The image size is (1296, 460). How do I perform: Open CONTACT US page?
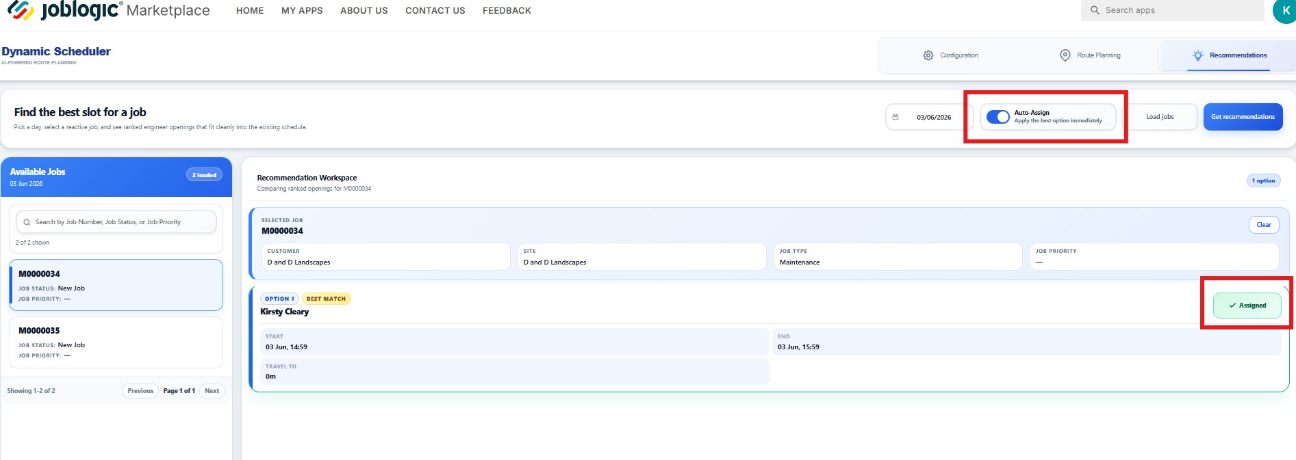coord(435,10)
